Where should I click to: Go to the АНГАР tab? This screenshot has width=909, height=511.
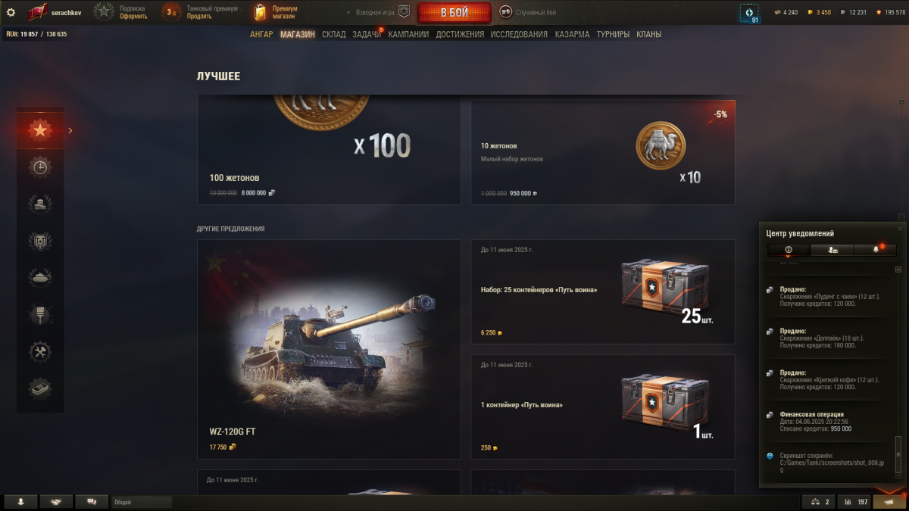pyautogui.click(x=261, y=34)
